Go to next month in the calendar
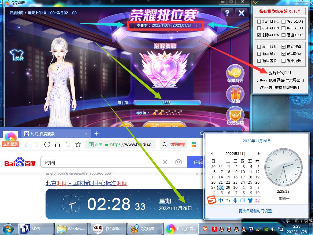The height and width of the screenshot is (235, 313). pyautogui.click(x=259, y=154)
